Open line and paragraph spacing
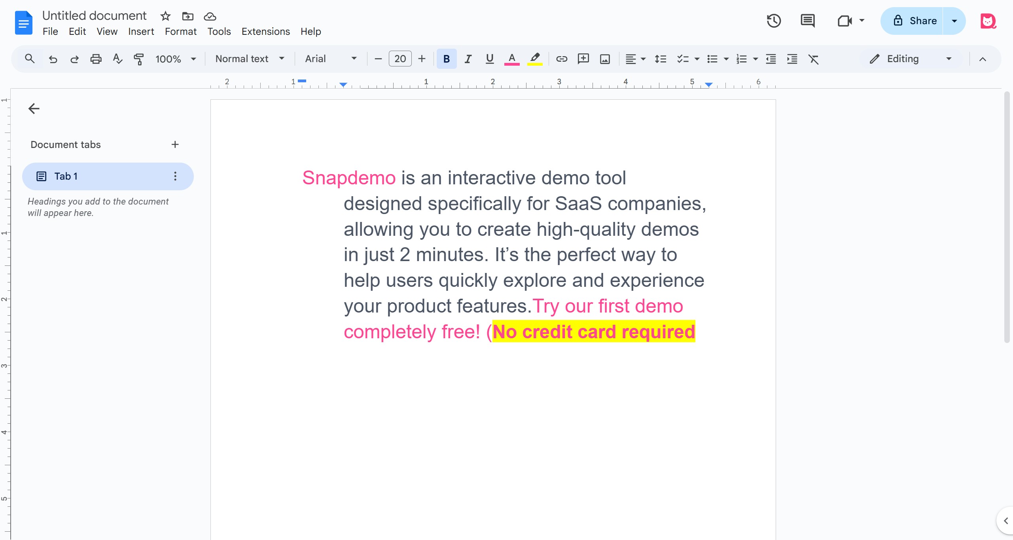Image resolution: width=1013 pixels, height=540 pixels. click(661, 59)
